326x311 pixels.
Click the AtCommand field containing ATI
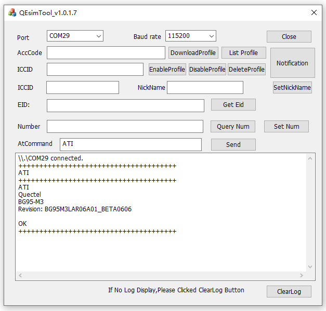[131, 144]
